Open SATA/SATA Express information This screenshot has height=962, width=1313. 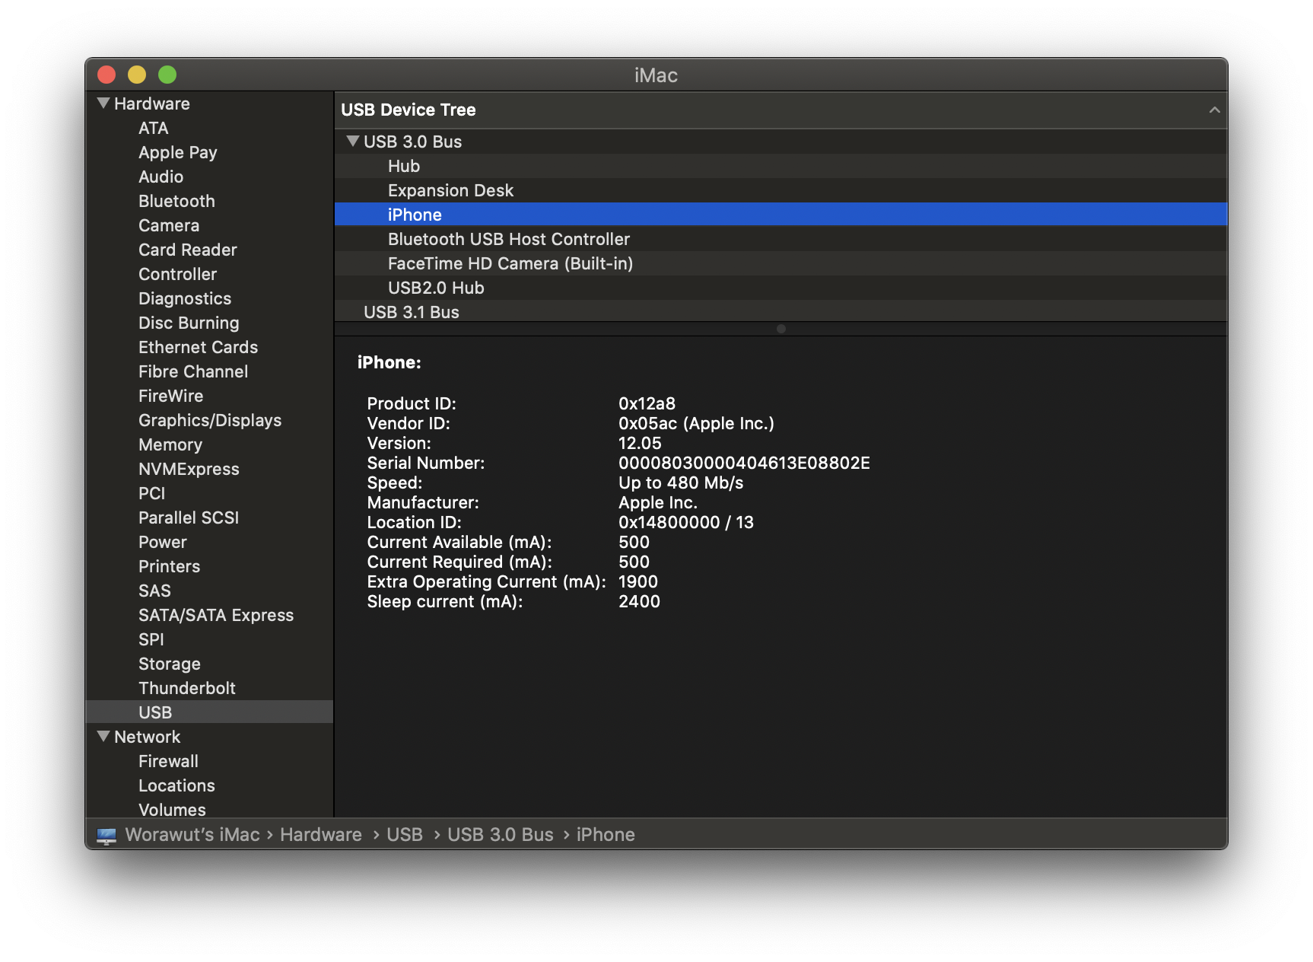tap(216, 615)
